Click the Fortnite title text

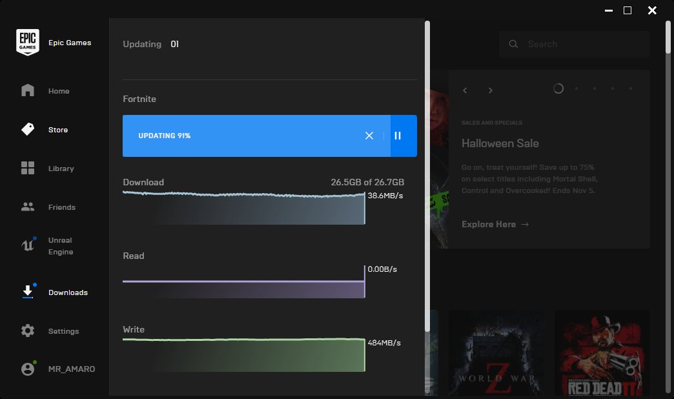(139, 99)
